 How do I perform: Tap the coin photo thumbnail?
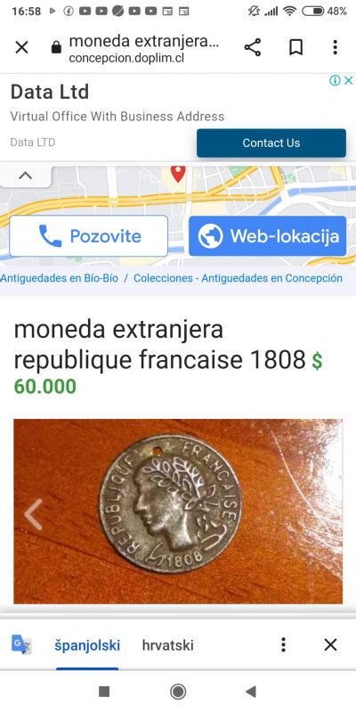pos(178,511)
